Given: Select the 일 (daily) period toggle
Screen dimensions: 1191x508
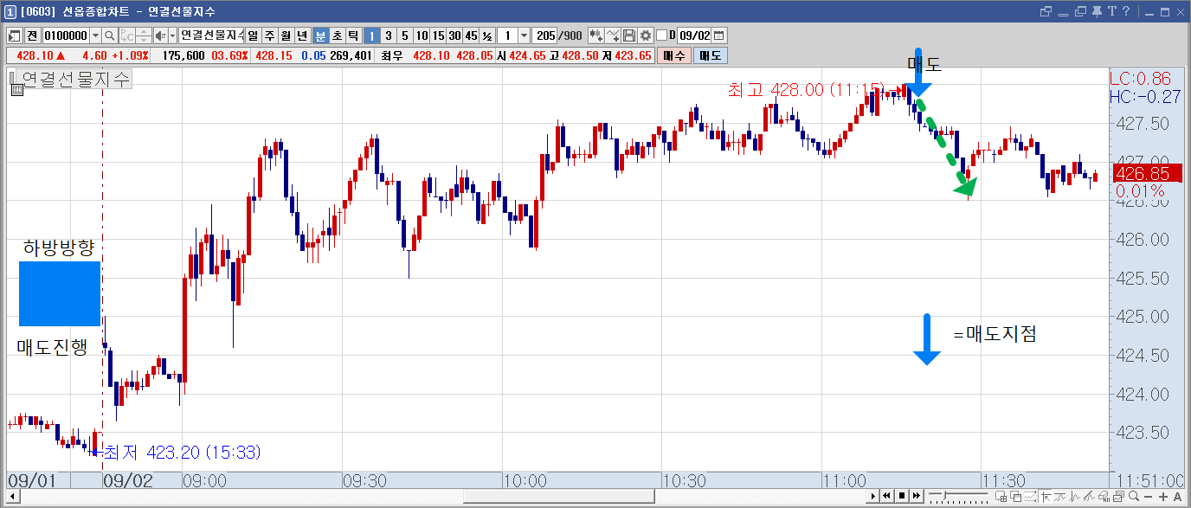Looking at the screenshot, I should (x=253, y=35).
